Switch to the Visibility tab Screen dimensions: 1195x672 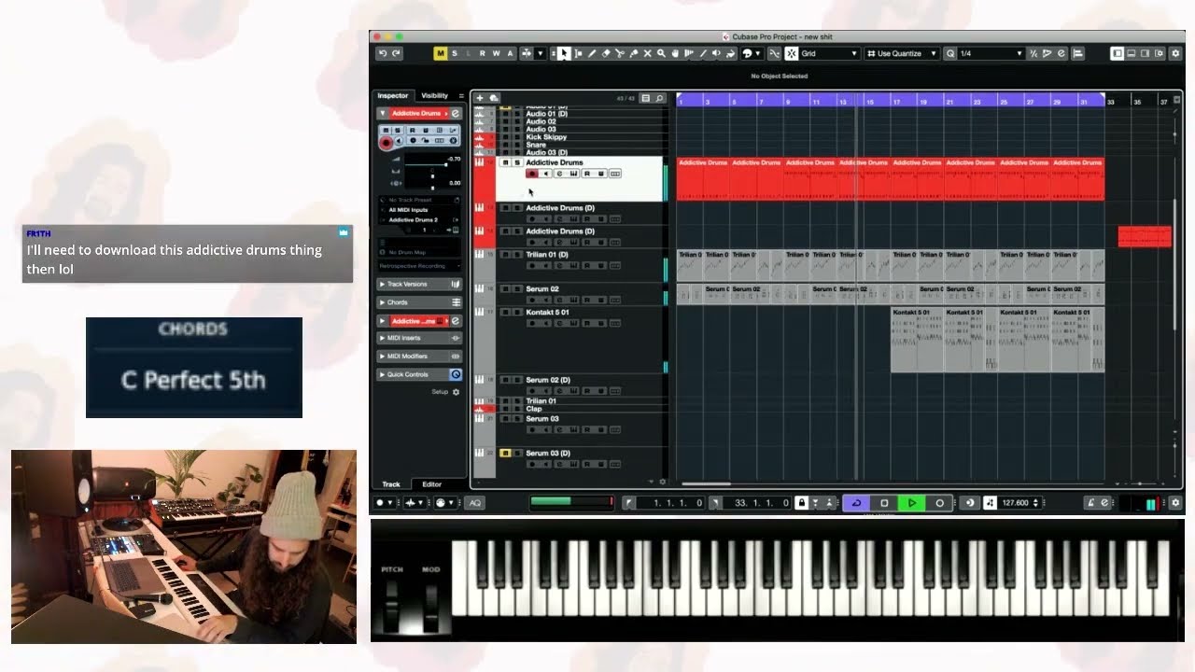[x=434, y=95]
